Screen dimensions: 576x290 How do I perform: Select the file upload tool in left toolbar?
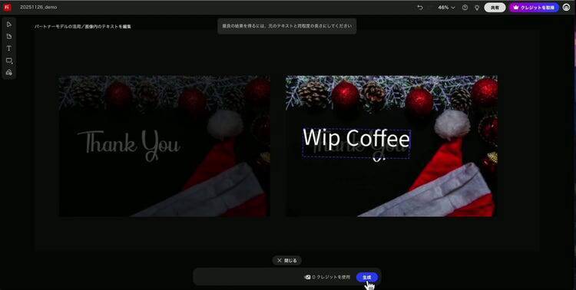[x=9, y=36]
